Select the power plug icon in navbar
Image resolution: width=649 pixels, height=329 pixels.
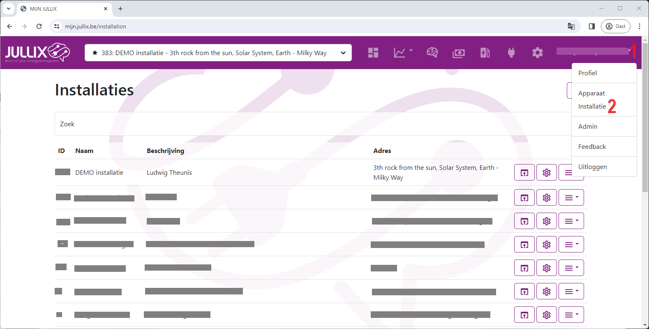(511, 53)
